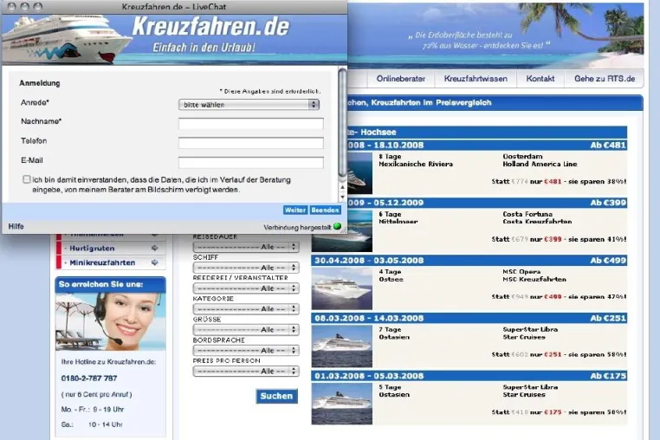Click the 'Mexikanische Riviera' destination text
The width and height of the screenshot is (660, 440).
pyautogui.click(x=416, y=165)
